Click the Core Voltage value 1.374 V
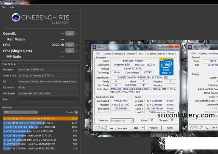This screenshot has height=154, width=218. [x=148, y=72]
